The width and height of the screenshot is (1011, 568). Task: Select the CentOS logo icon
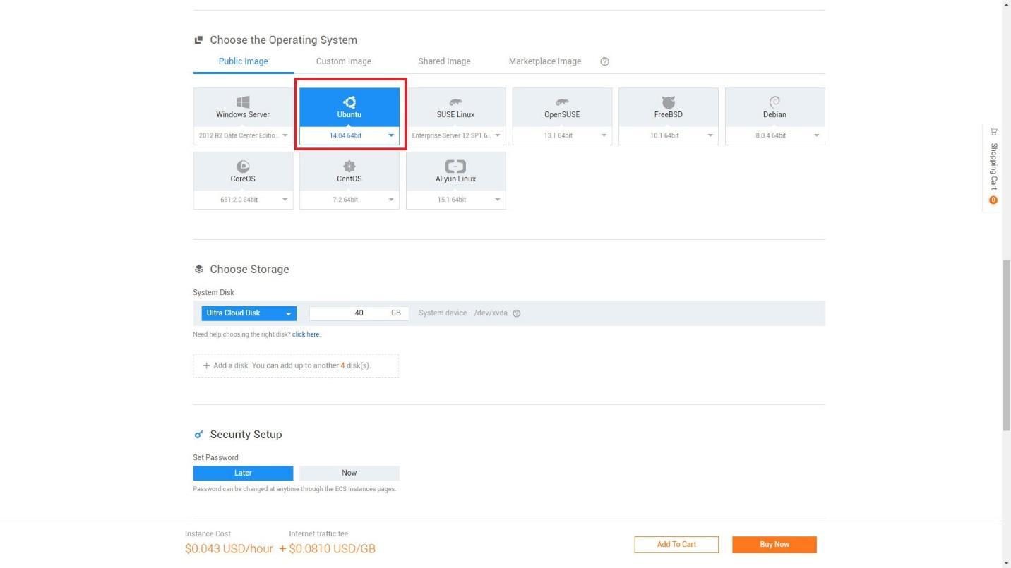click(x=349, y=167)
